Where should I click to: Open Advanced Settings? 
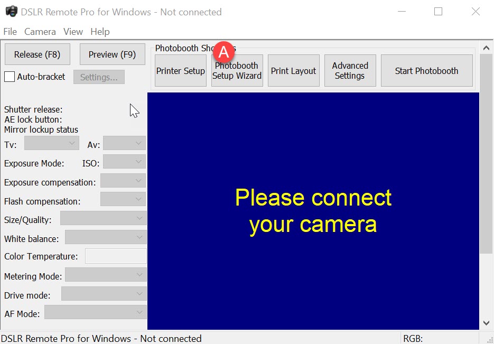[350, 71]
